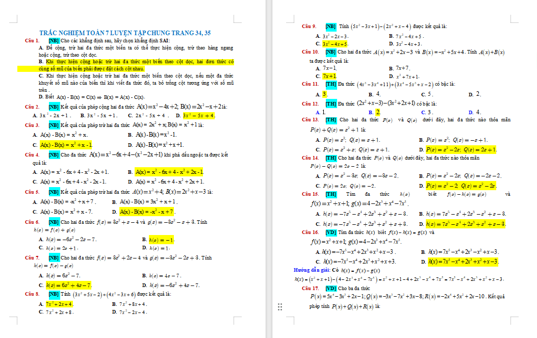The height and width of the screenshot is (338, 537).
Task: Select the 'Câu 9.' question label
Action: click(x=309, y=27)
